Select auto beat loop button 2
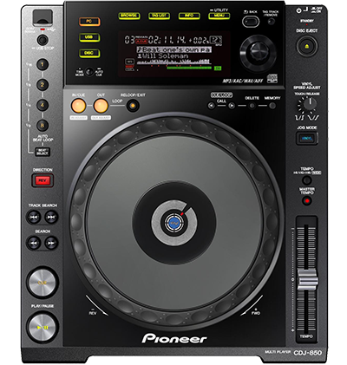 pyautogui.click(x=43, y=85)
